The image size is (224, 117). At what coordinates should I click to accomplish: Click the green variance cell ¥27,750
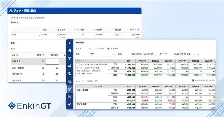click(x=158, y=101)
